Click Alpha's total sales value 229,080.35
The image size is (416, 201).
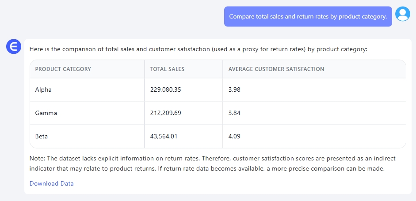point(166,89)
